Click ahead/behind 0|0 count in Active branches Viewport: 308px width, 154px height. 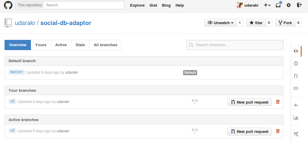195,131
